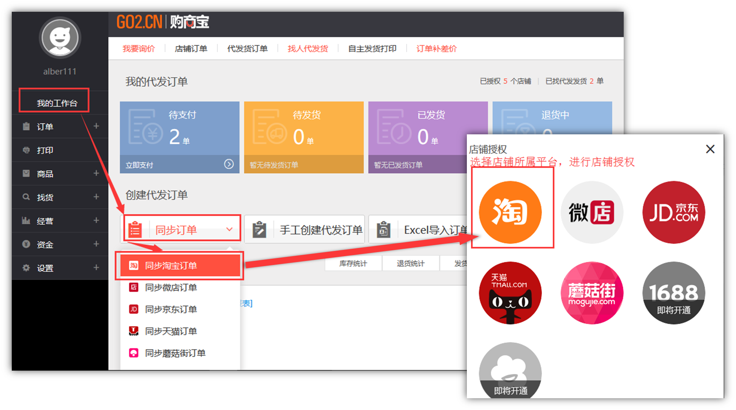Click the red 同步订单 clipboard icon
The image size is (736, 410).
pyautogui.click(x=135, y=229)
